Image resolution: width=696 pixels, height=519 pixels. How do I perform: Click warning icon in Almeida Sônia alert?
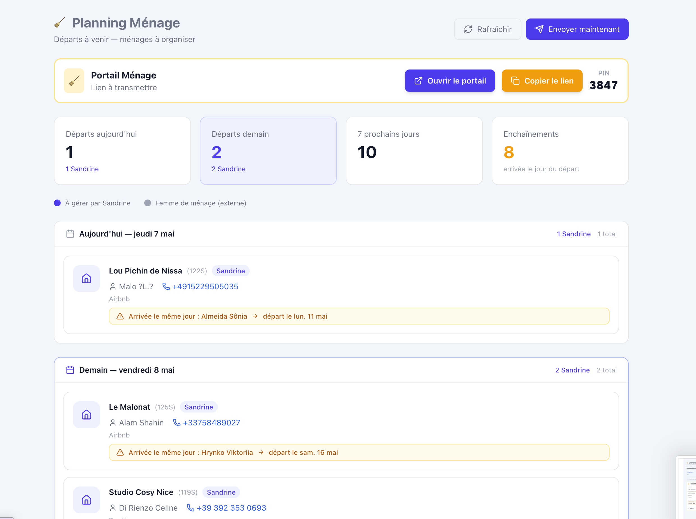(120, 316)
